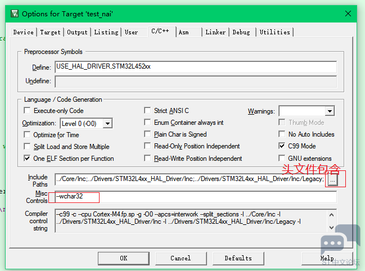
Task: Open the Optimization level dropdown
Action: [x=107, y=123]
